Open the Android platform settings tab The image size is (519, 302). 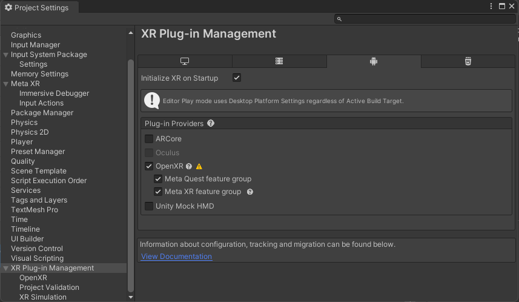[x=374, y=61]
